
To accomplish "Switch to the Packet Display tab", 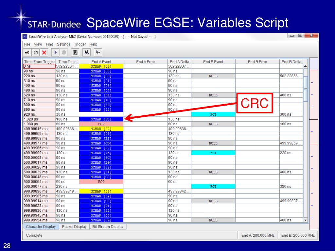I will coord(74,227).
